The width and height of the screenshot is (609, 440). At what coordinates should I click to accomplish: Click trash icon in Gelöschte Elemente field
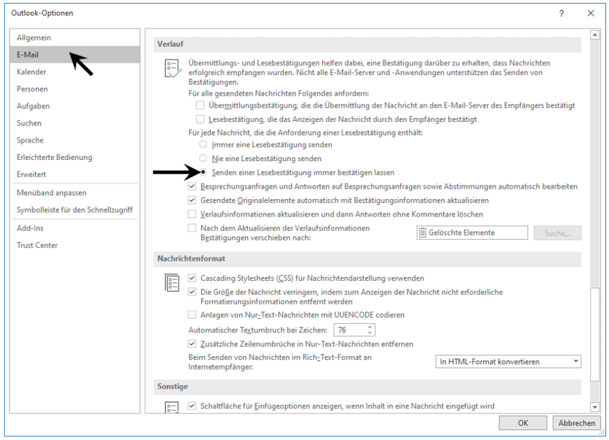pyautogui.click(x=422, y=232)
